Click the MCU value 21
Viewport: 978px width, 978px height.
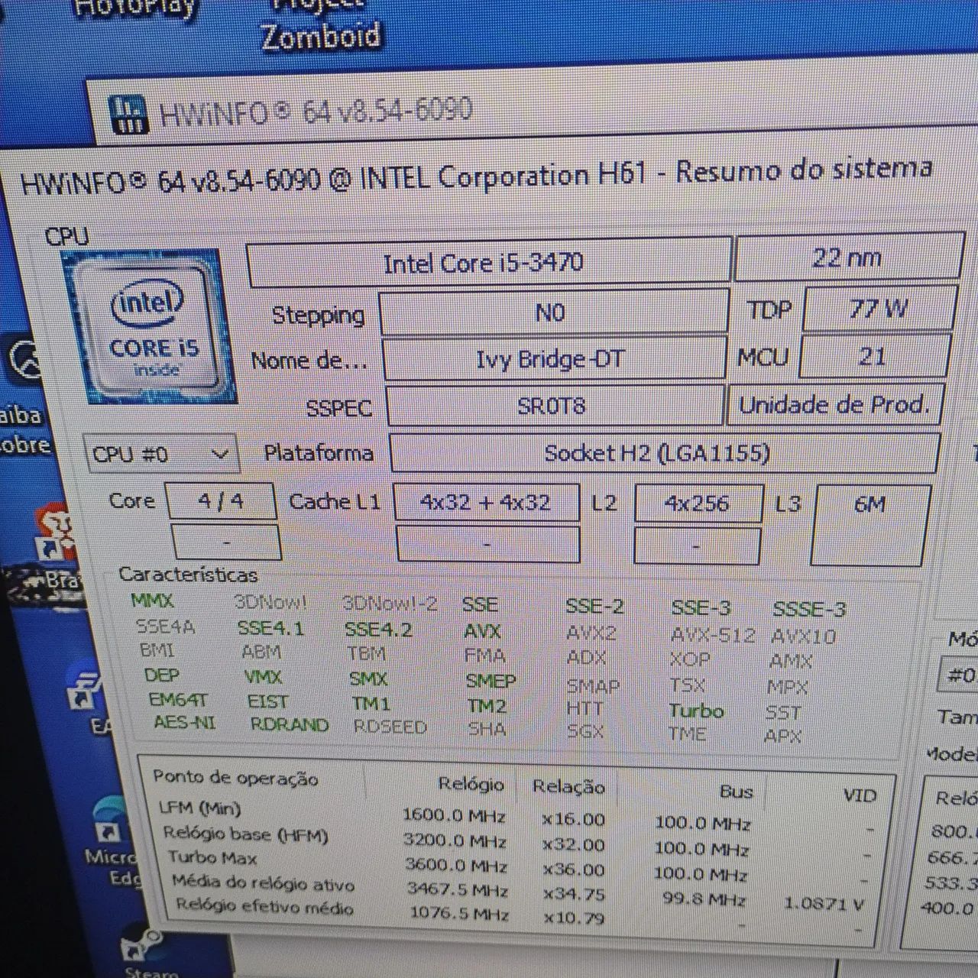[873, 356]
